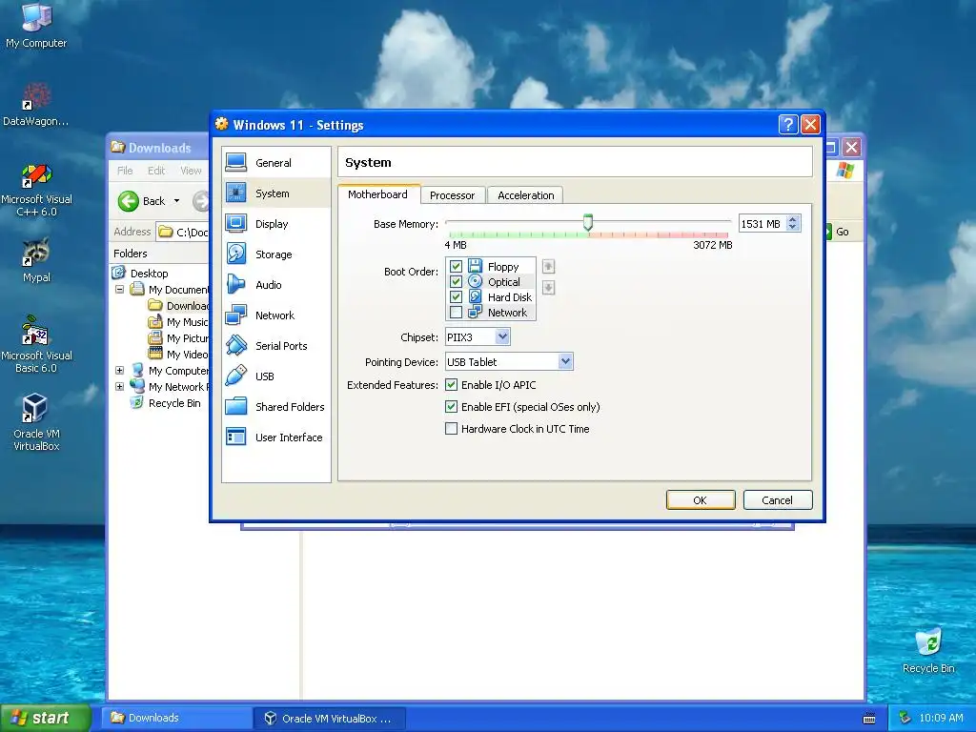
Task: Expand My Computer tree node
Action: point(119,371)
